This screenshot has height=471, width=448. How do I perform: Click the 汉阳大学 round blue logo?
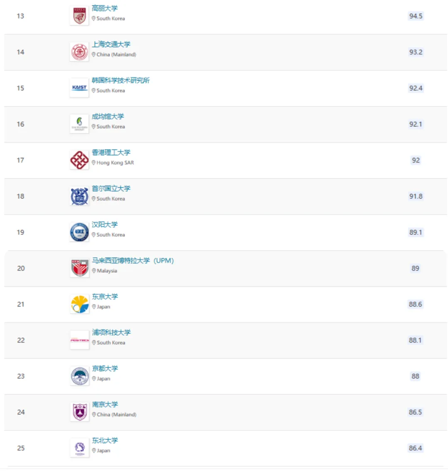click(79, 232)
